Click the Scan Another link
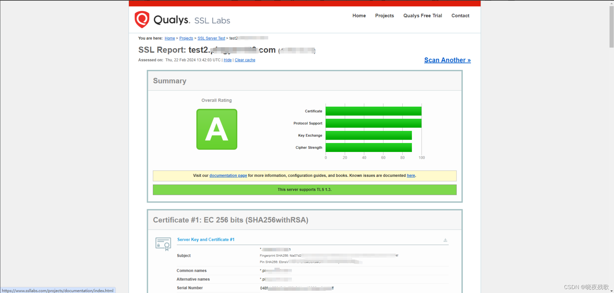Viewport: 614px width, 293px height. coord(447,60)
